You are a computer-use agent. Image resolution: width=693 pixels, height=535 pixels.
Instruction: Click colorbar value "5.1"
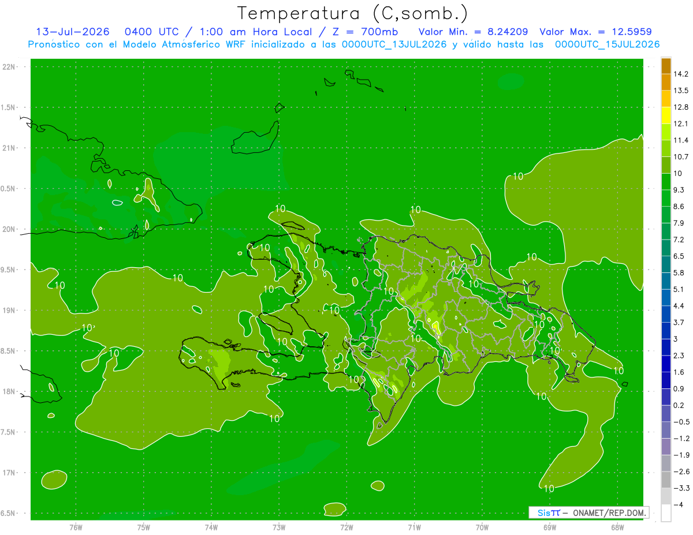click(680, 289)
